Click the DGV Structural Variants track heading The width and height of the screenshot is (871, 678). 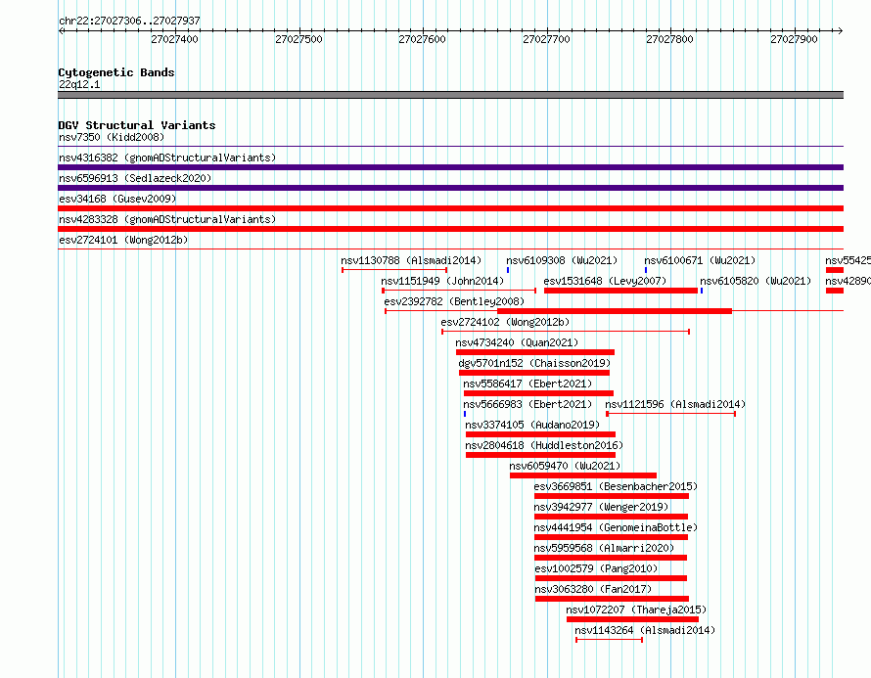pos(137,125)
